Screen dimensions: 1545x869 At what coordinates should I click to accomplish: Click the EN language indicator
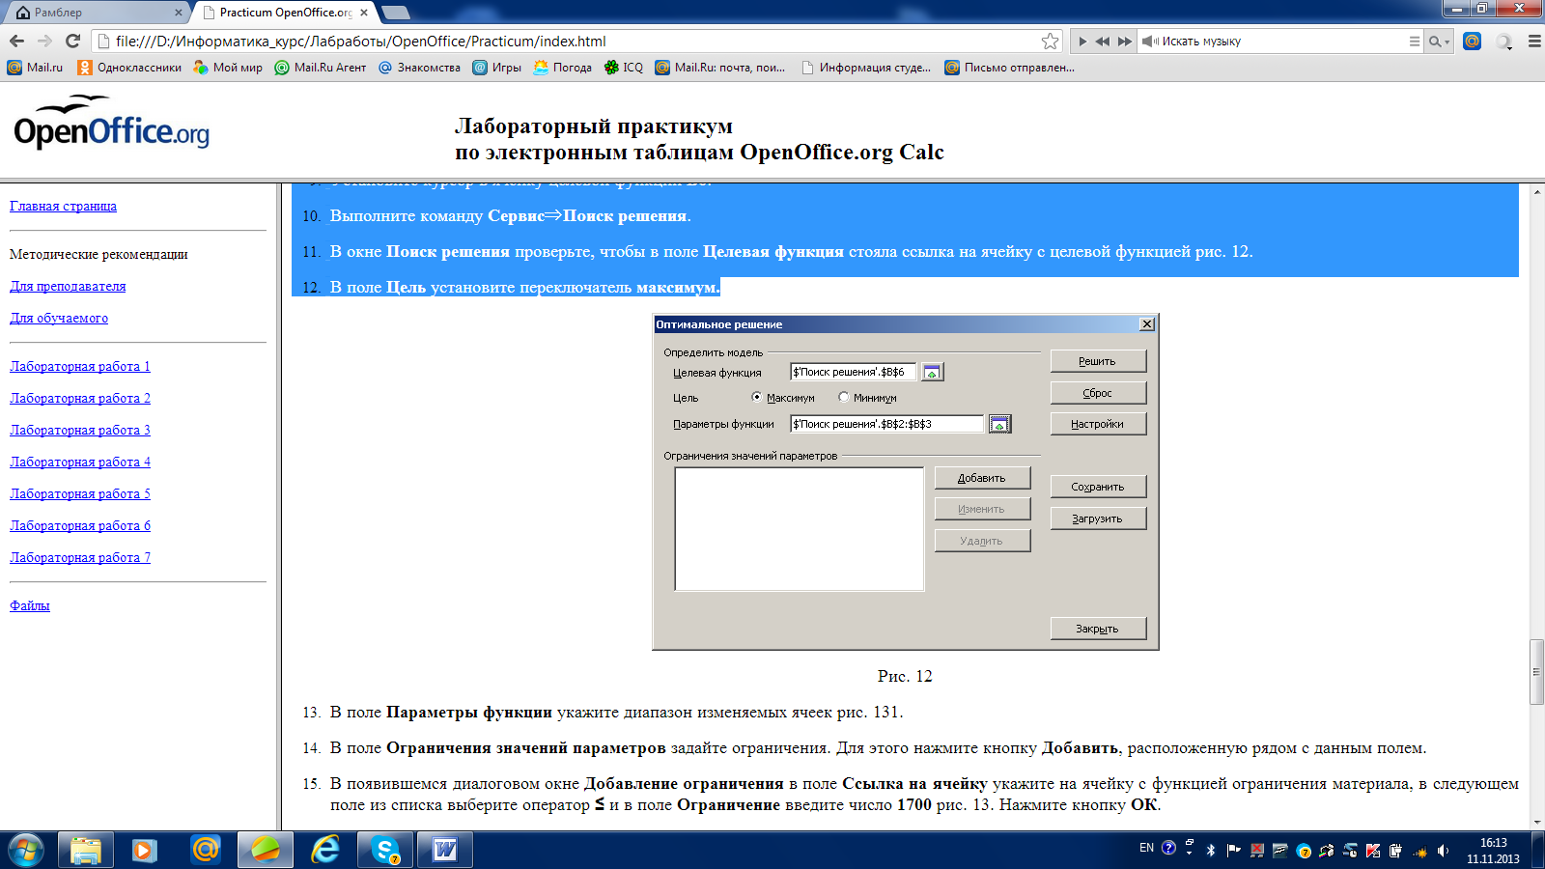(x=1146, y=848)
